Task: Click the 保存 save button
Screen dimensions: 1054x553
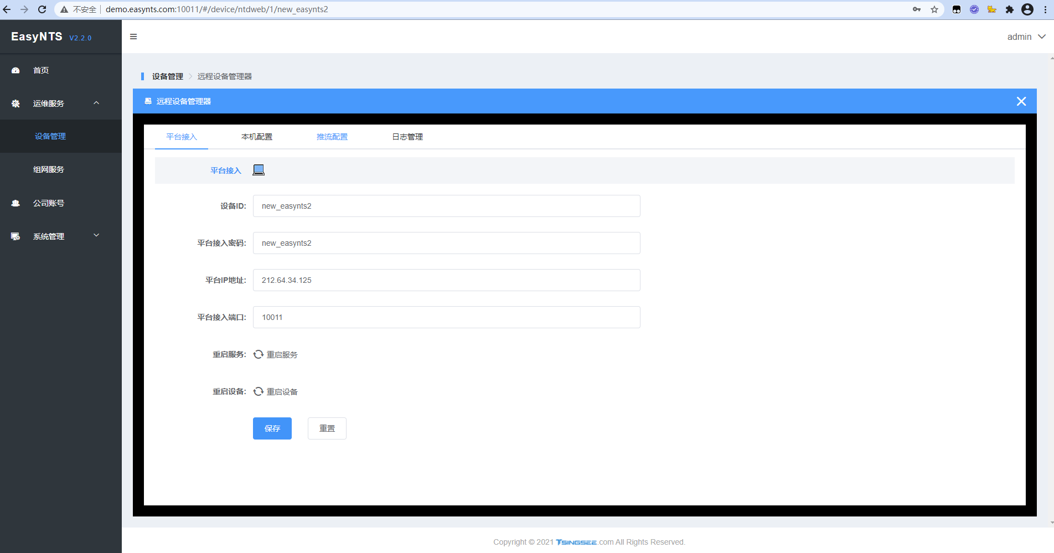Action: coord(272,428)
